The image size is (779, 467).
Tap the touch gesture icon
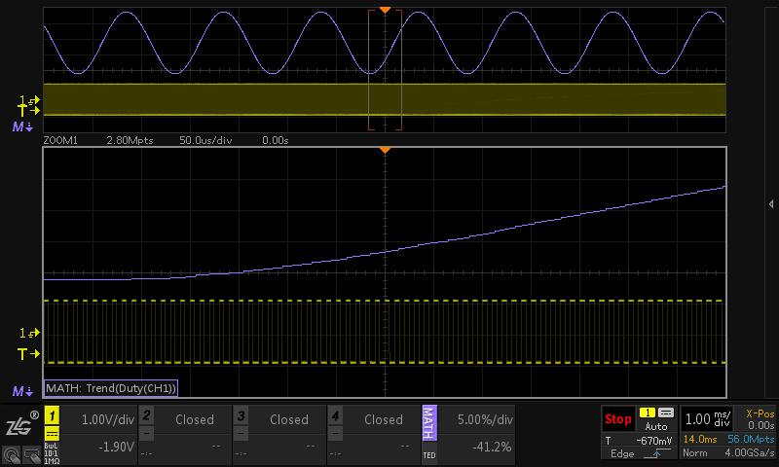pyautogui.click(x=12, y=454)
